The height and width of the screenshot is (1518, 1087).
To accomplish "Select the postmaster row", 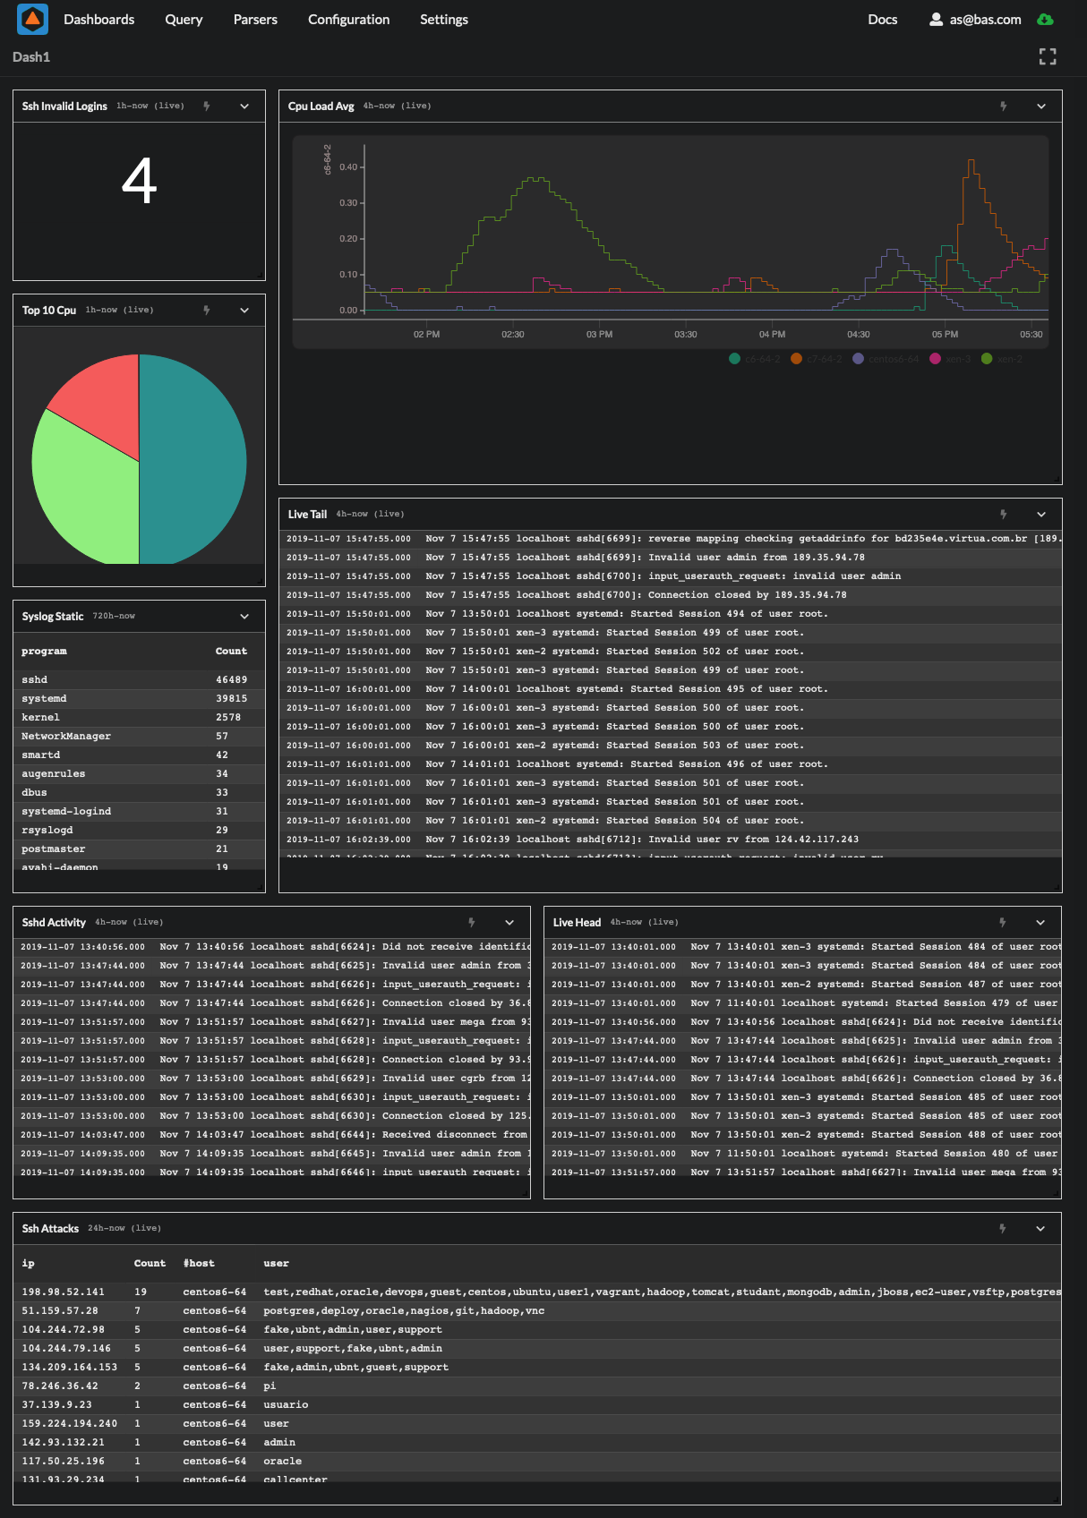I will click(139, 849).
